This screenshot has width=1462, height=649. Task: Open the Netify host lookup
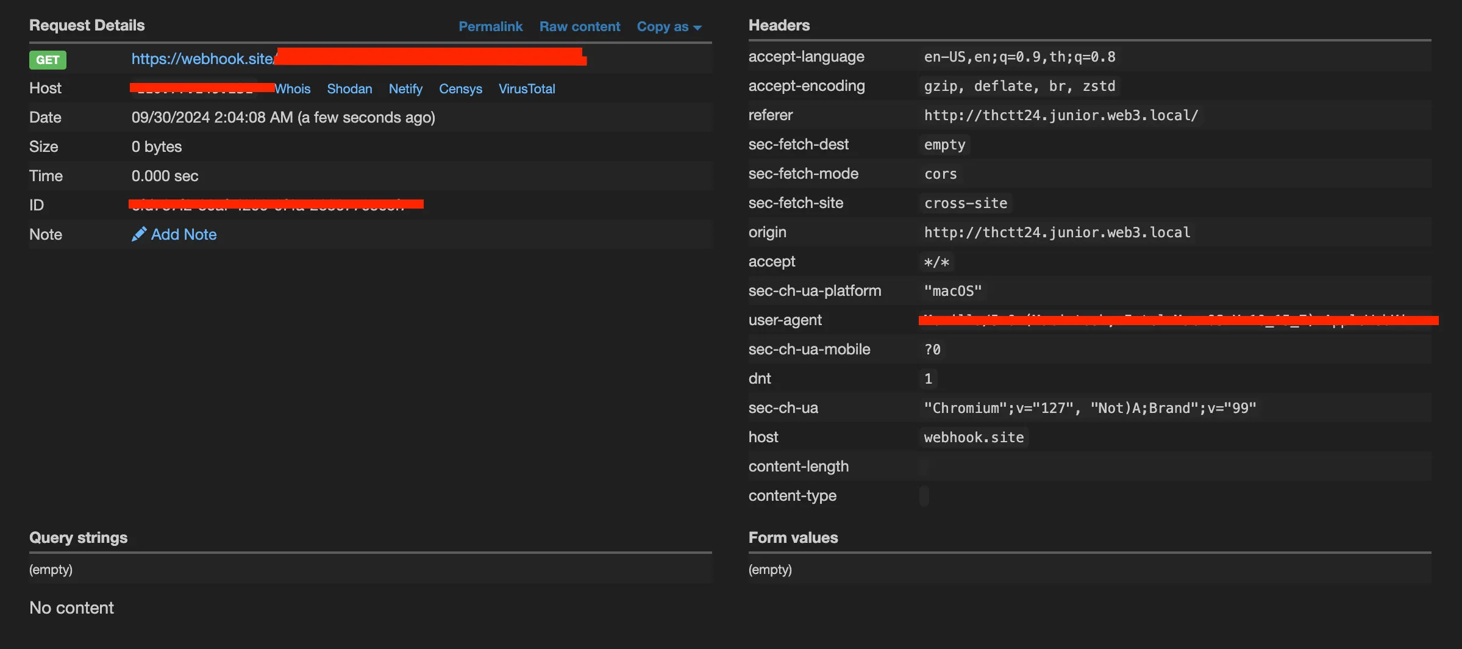tap(405, 89)
